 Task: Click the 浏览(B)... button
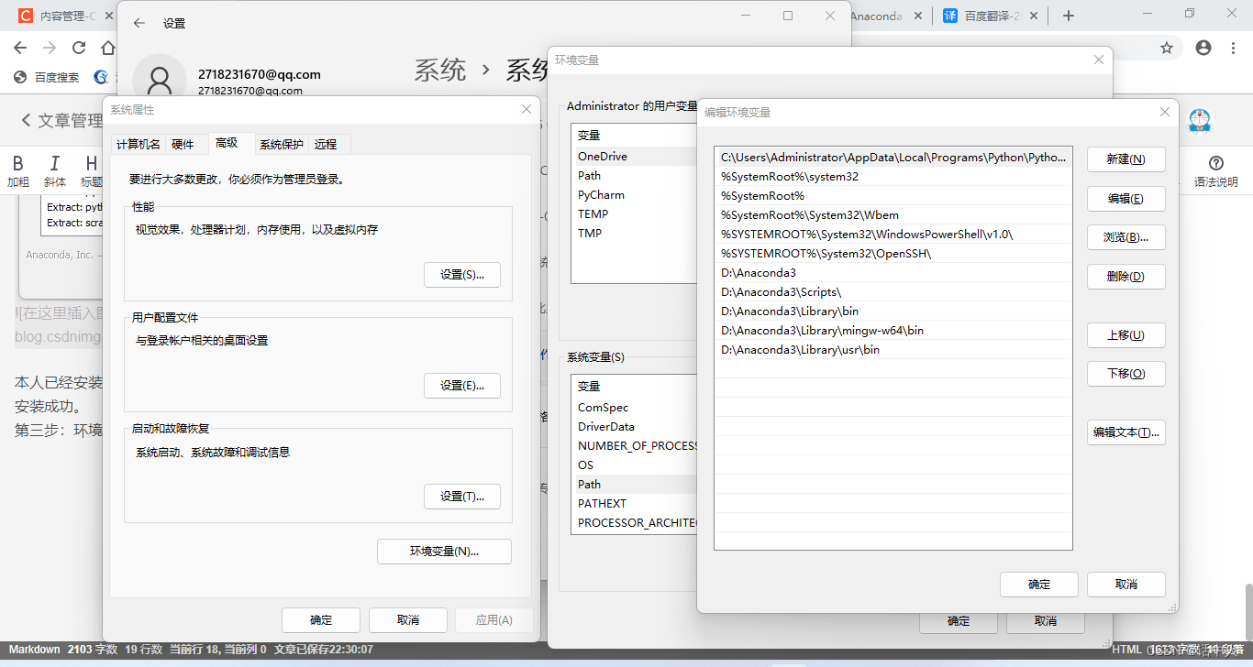(x=1125, y=237)
